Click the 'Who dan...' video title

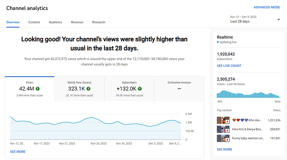coord(247,120)
